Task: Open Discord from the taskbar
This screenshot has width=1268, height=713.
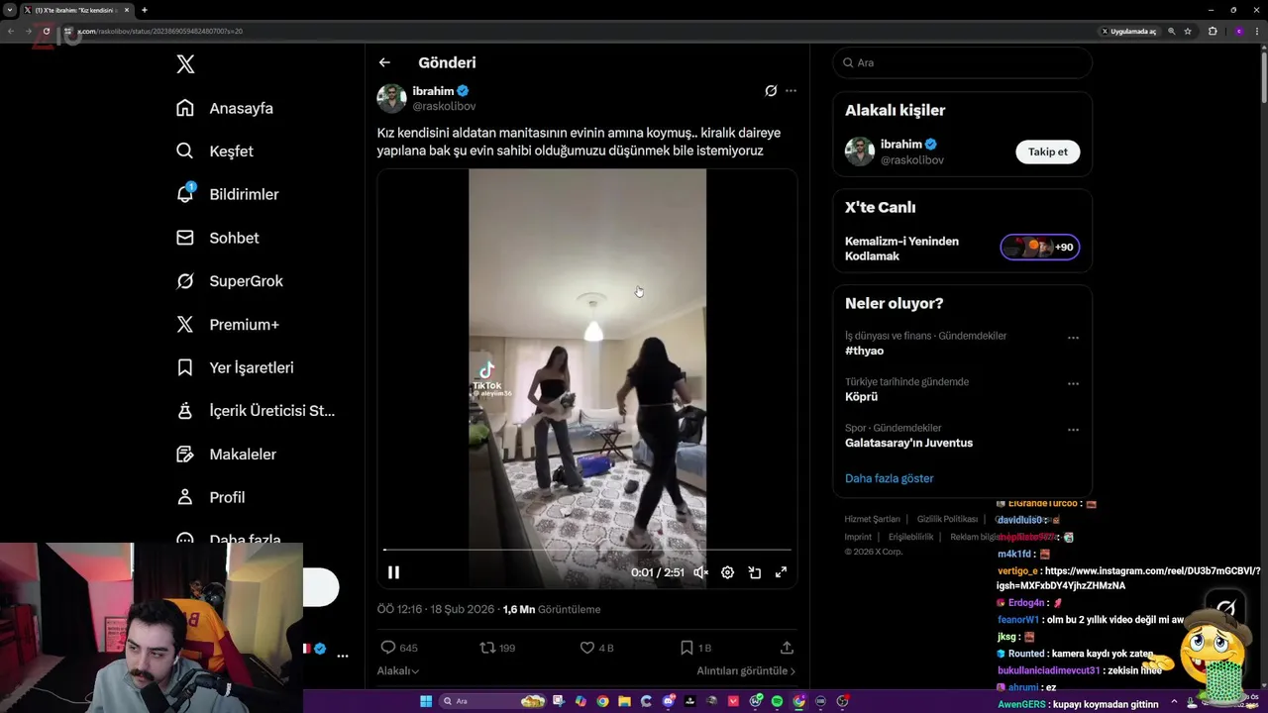Action: click(x=669, y=701)
